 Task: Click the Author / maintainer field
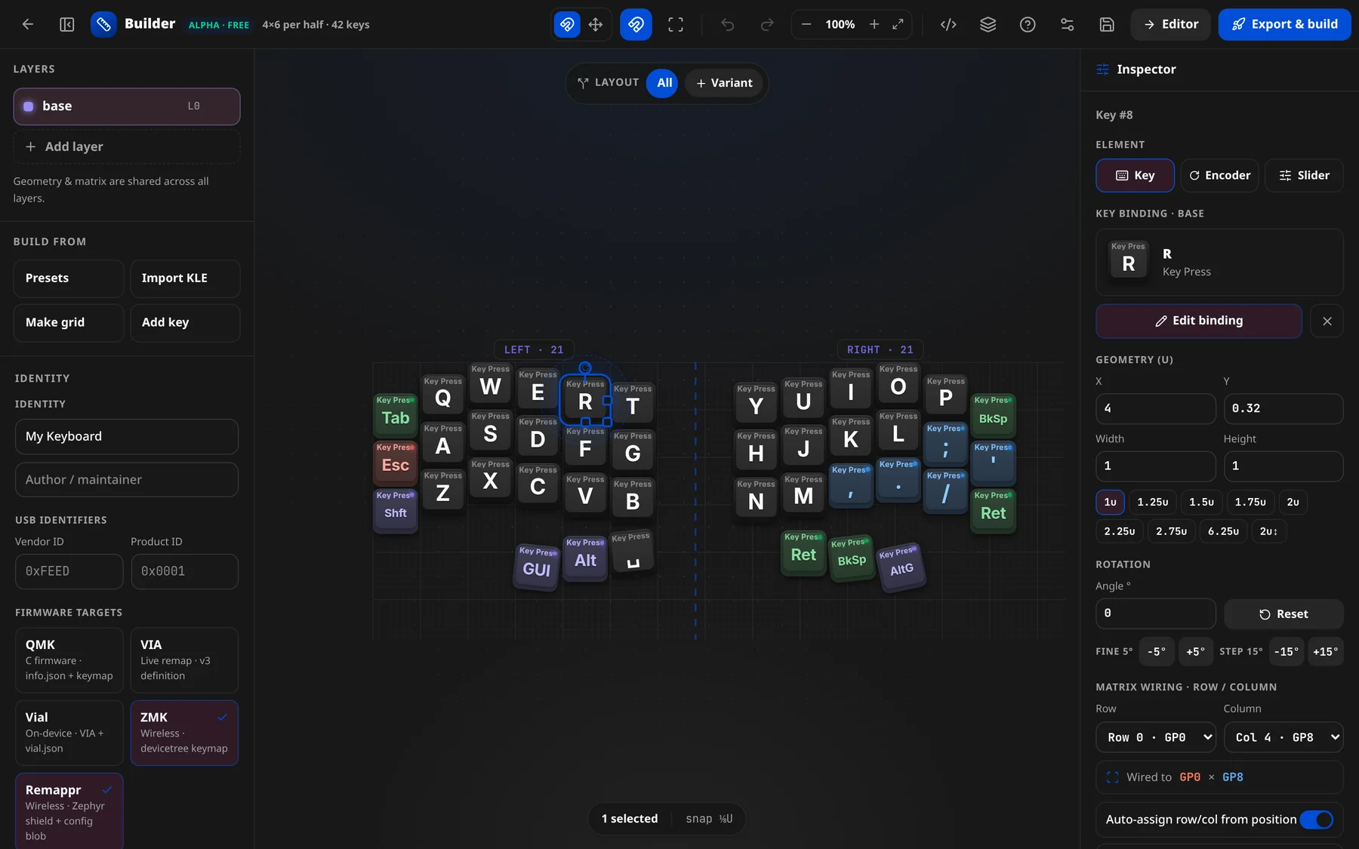(x=126, y=479)
